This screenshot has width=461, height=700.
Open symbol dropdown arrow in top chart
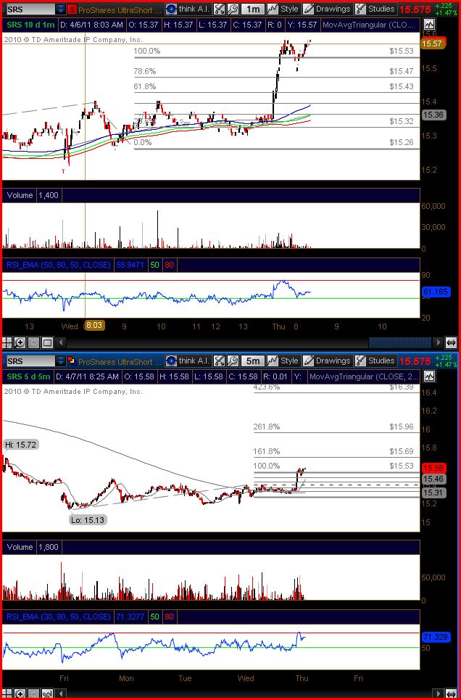tap(61, 9)
